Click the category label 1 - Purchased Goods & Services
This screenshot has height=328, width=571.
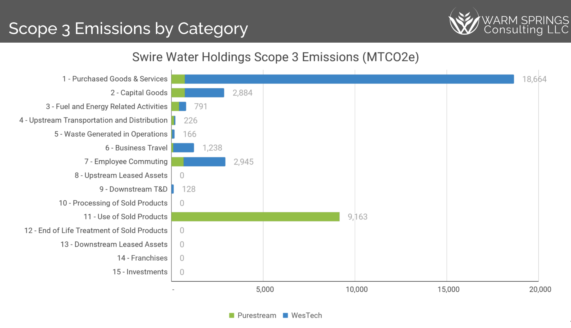115,79
